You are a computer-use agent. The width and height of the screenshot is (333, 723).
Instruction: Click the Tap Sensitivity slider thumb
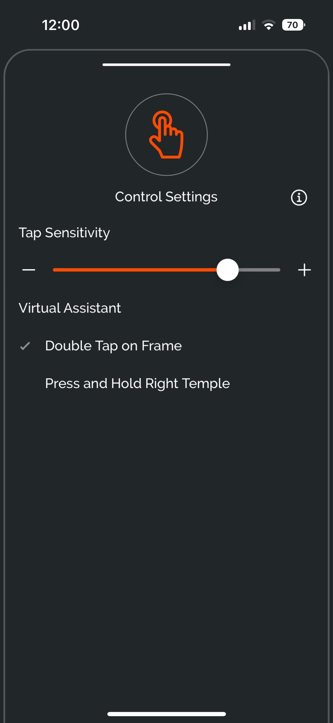[228, 270]
